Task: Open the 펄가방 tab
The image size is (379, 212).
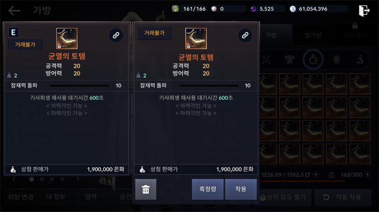Action: [313, 35]
